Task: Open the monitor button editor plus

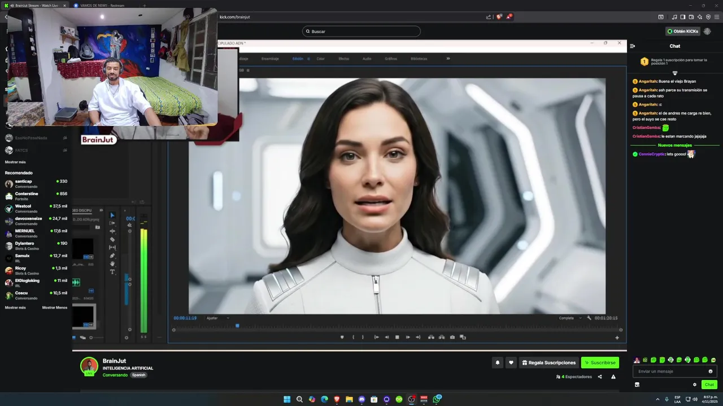Action: pyautogui.click(x=617, y=338)
